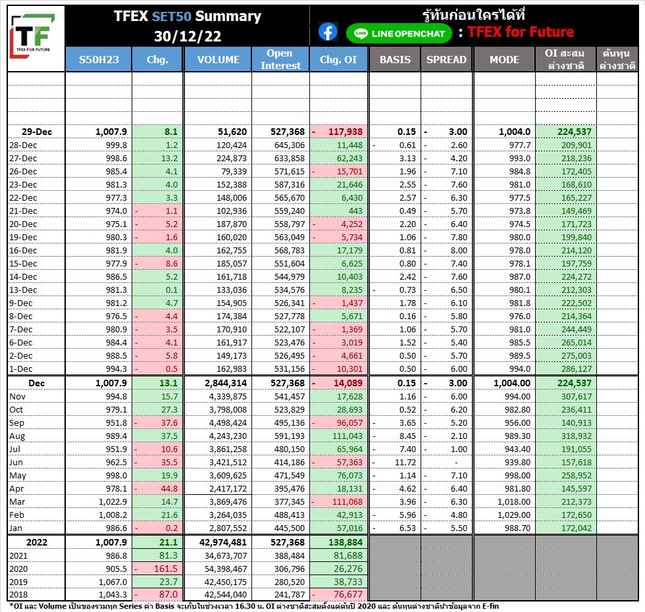
Task: Click Chg. OI value 117,938
Action: 345,132
